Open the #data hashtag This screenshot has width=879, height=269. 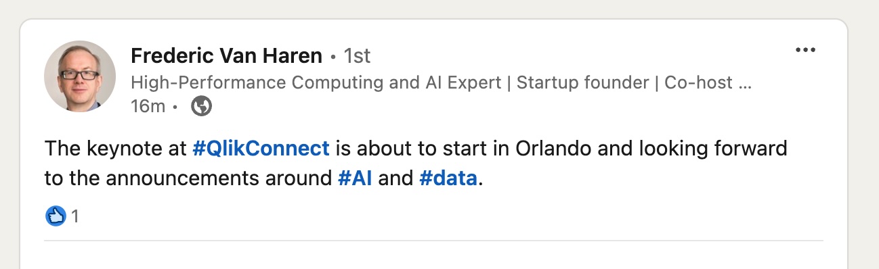pyautogui.click(x=448, y=179)
